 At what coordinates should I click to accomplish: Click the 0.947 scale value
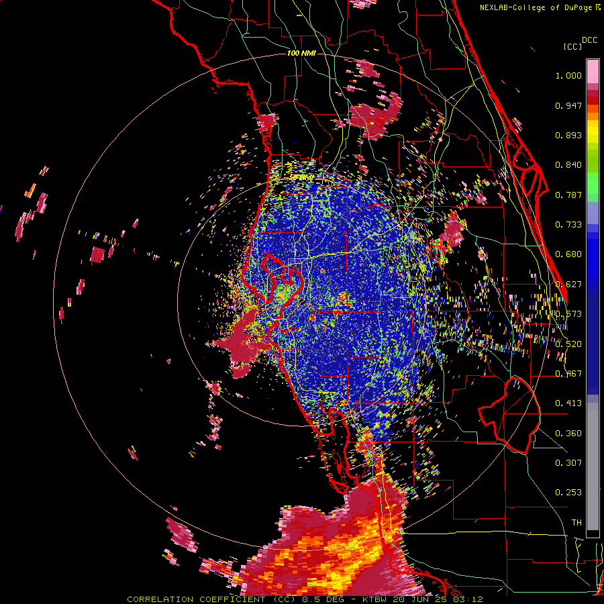pyautogui.click(x=568, y=105)
